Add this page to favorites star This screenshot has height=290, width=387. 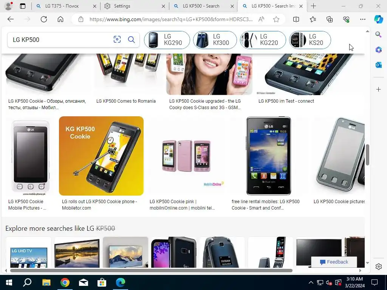tap(276, 19)
